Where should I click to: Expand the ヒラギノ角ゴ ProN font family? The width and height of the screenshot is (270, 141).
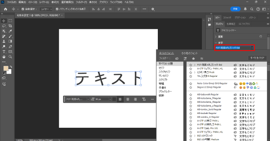195,72
